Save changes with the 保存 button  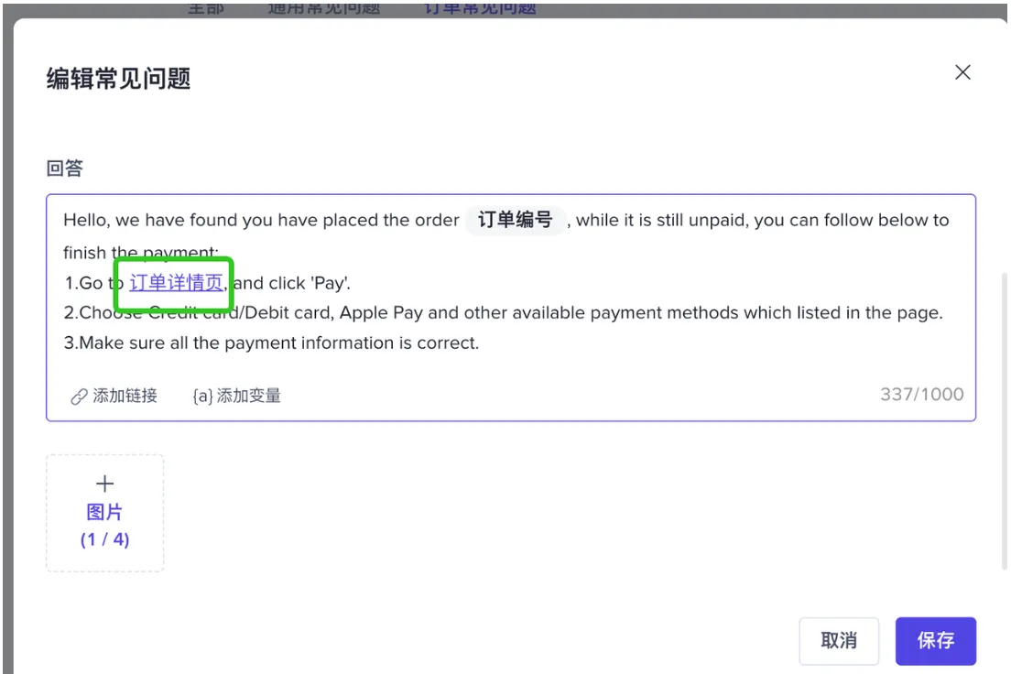click(936, 640)
